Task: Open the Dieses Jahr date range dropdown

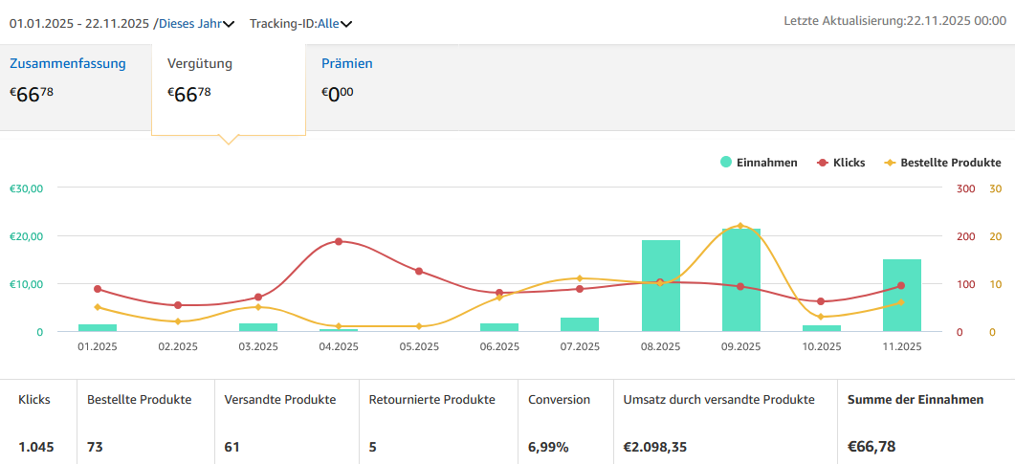Action: 196,23
